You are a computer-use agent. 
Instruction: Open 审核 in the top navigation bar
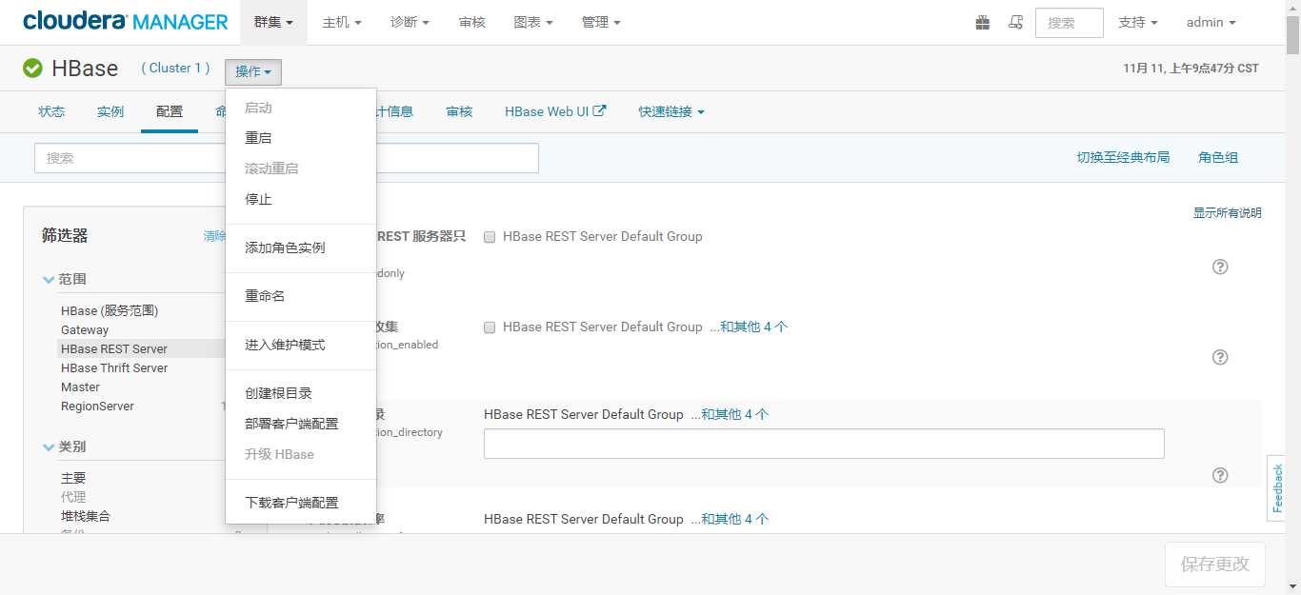(472, 22)
